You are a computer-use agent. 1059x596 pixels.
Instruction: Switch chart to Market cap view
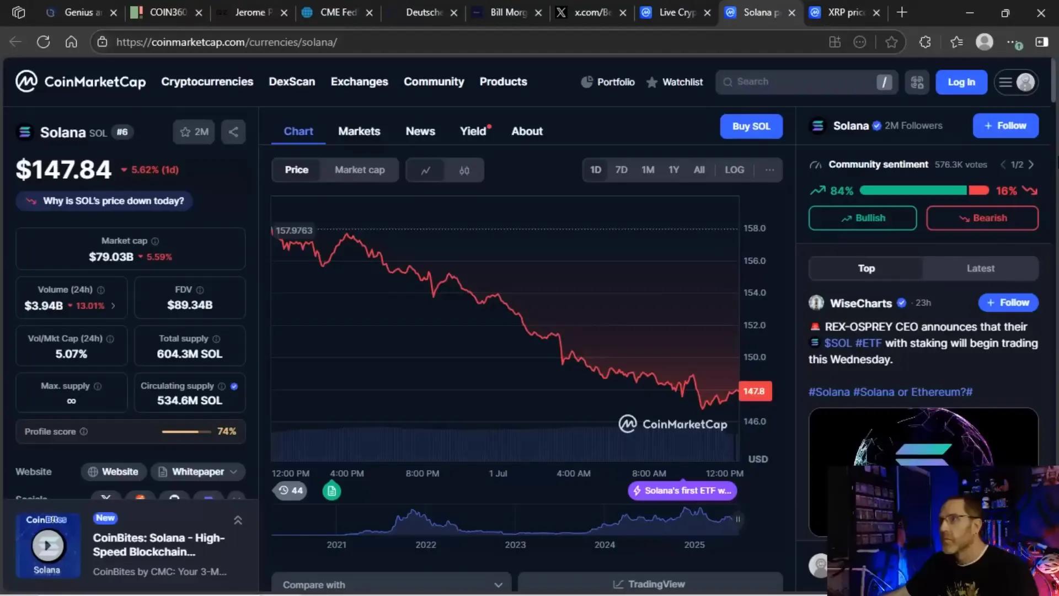(360, 170)
